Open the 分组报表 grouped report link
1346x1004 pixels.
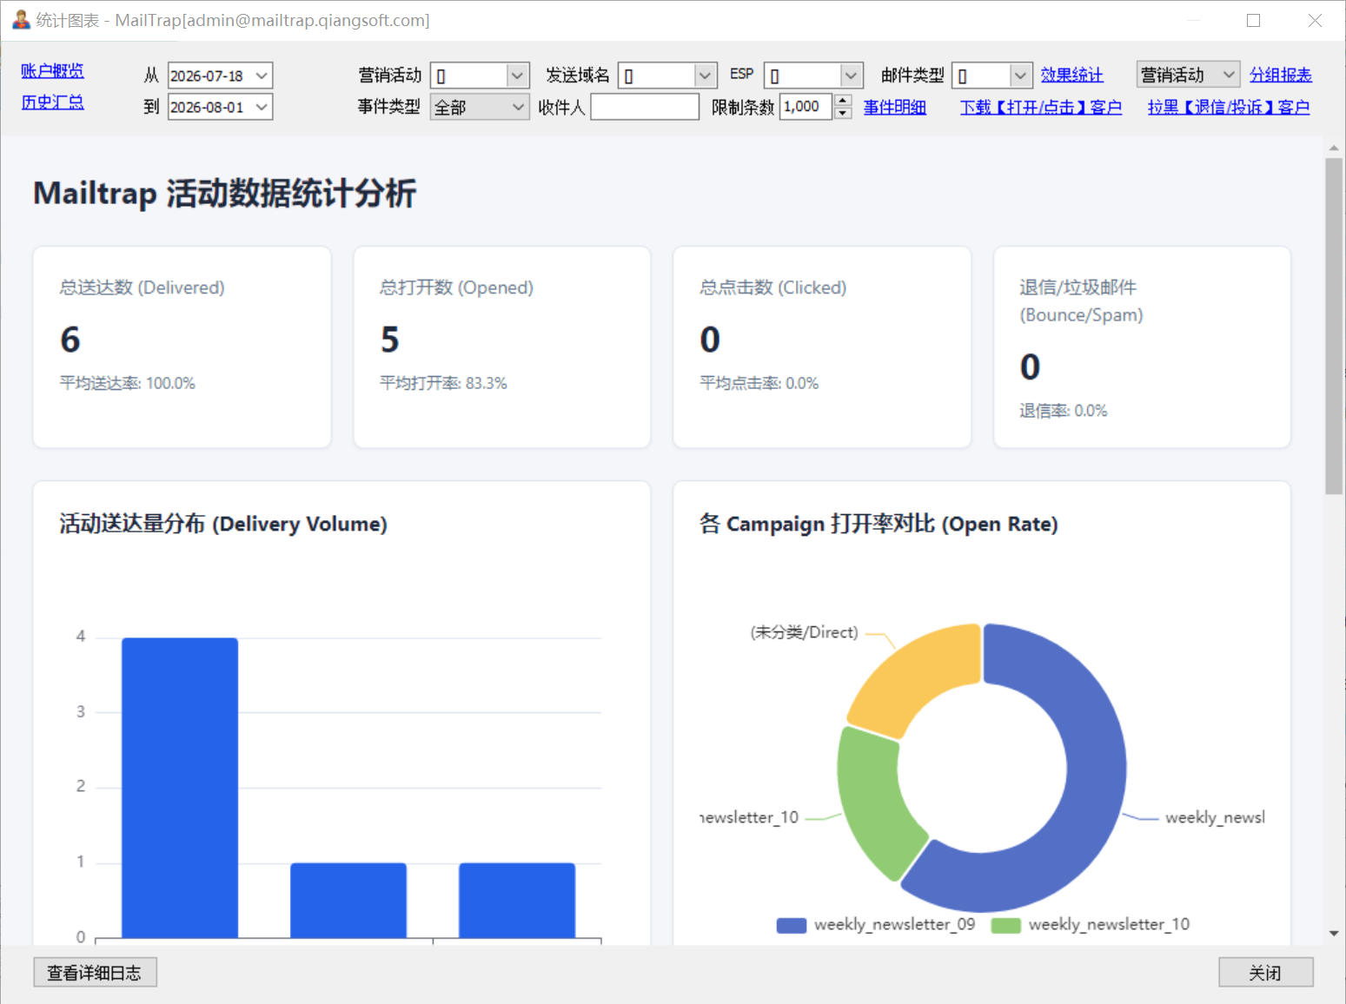coord(1281,76)
